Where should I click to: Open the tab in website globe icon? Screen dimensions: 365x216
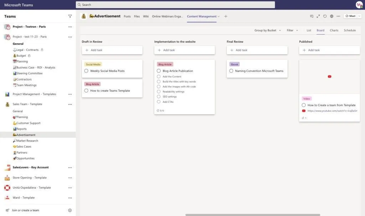331,16
